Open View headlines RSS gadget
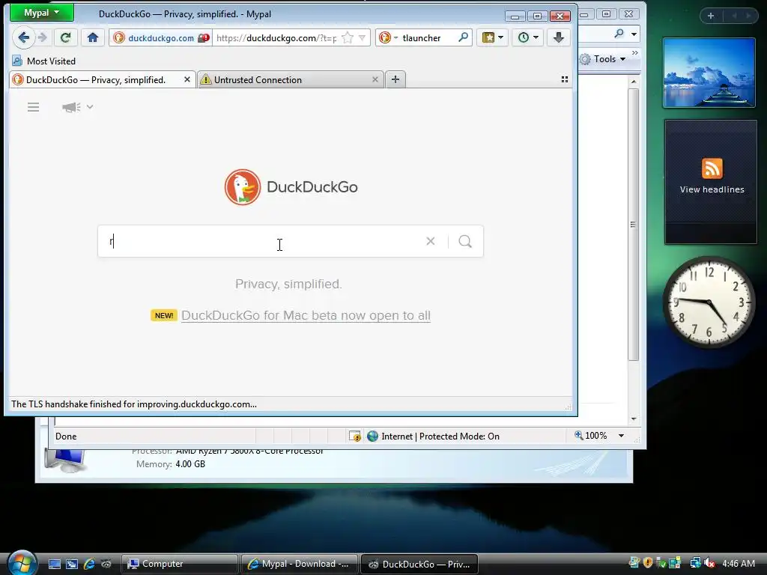Screen dimensions: 767x575 pos(712,182)
